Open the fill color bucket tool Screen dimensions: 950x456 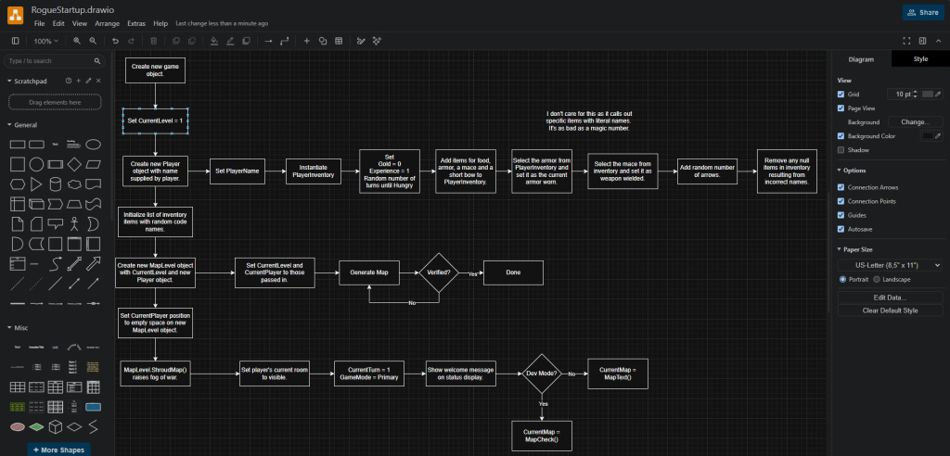tap(214, 41)
